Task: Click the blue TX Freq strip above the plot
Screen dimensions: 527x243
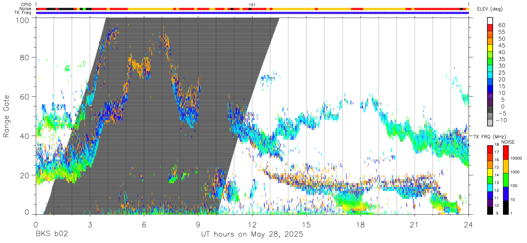Action: (252, 13)
